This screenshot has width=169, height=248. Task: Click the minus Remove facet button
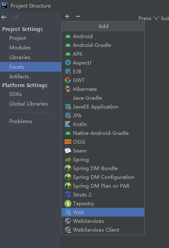[78, 16]
